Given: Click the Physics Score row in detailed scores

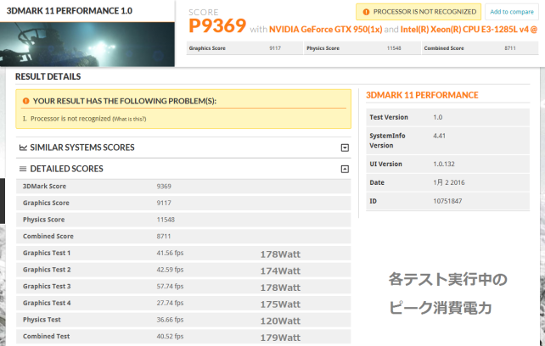Looking at the screenshot, I should [183, 220].
